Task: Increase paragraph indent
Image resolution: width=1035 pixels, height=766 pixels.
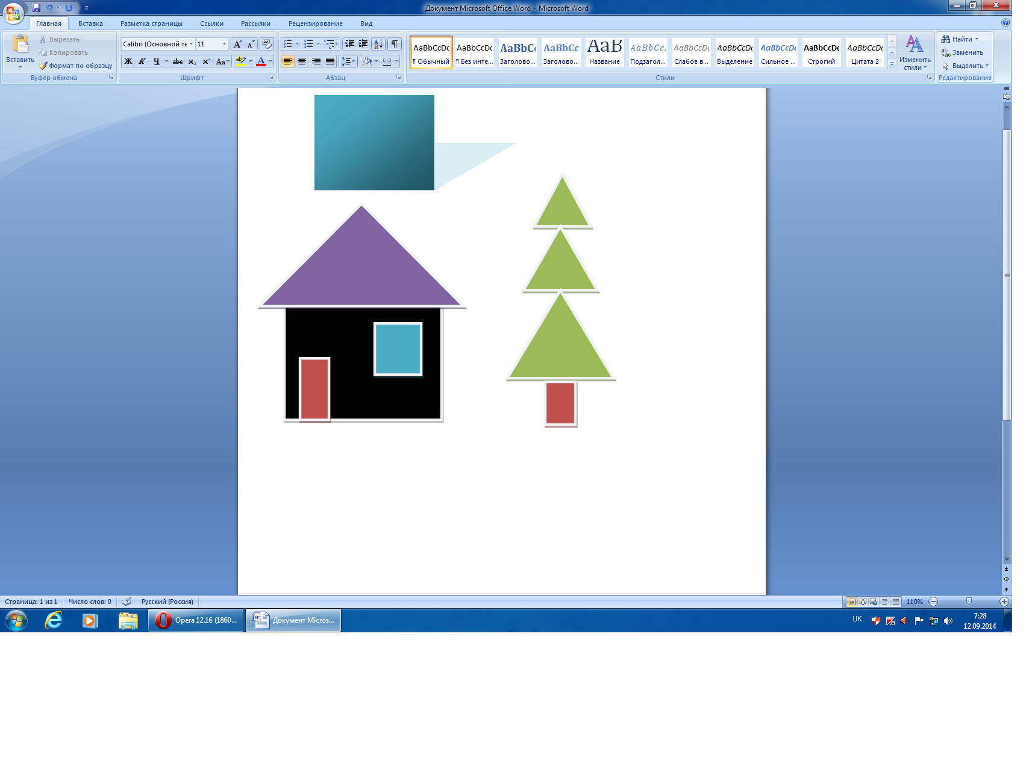Action: click(x=363, y=44)
